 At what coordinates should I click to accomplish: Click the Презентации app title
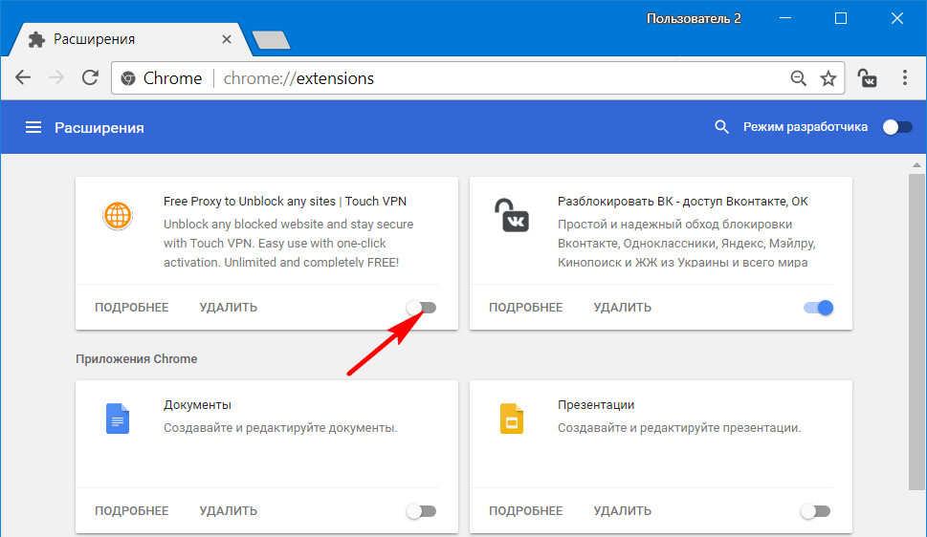(596, 405)
